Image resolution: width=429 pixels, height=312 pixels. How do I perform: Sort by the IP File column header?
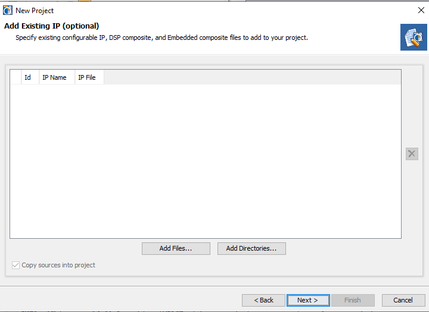pos(87,77)
